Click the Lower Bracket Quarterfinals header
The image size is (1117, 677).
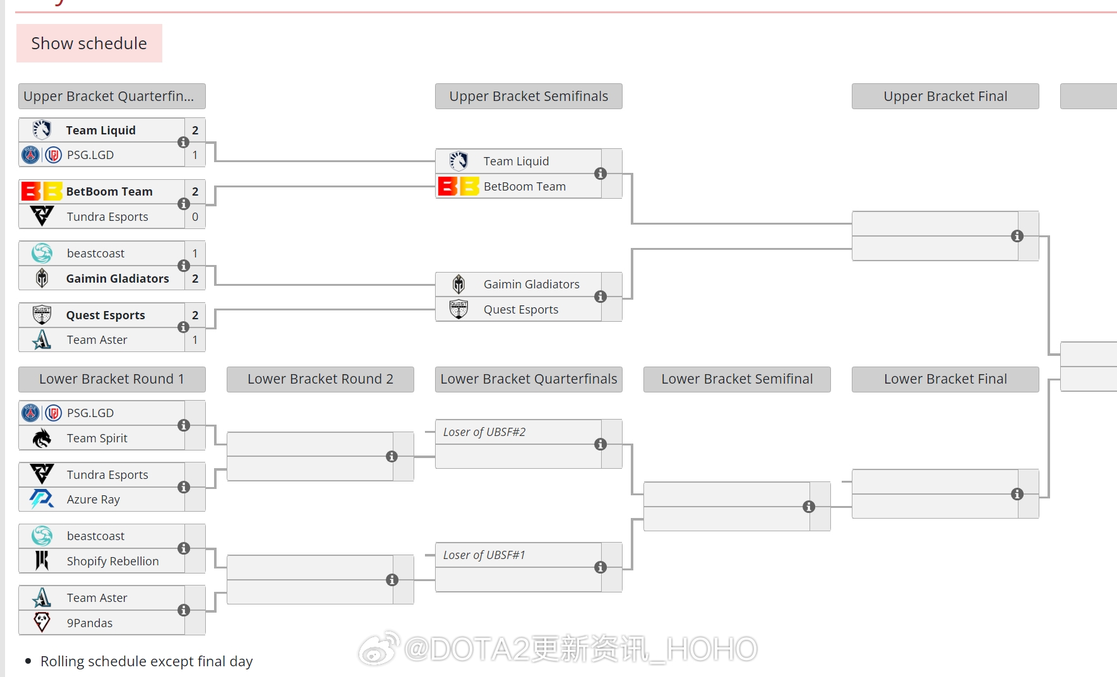click(529, 379)
